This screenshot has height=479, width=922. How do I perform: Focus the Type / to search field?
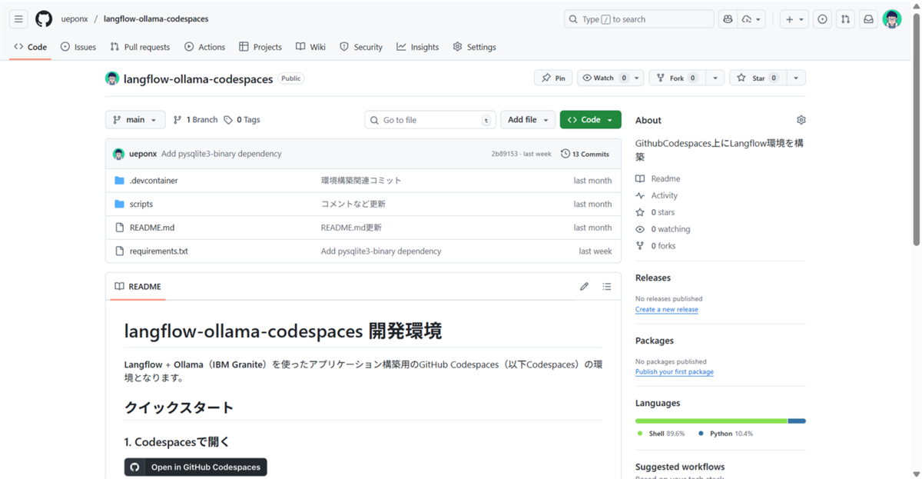click(x=639, y=19)
